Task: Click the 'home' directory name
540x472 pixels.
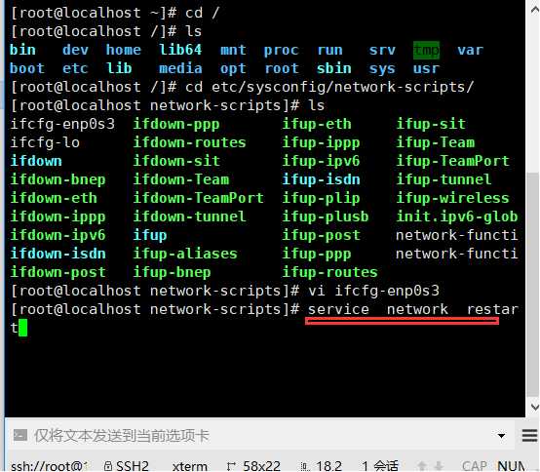Action: (123, 50)
